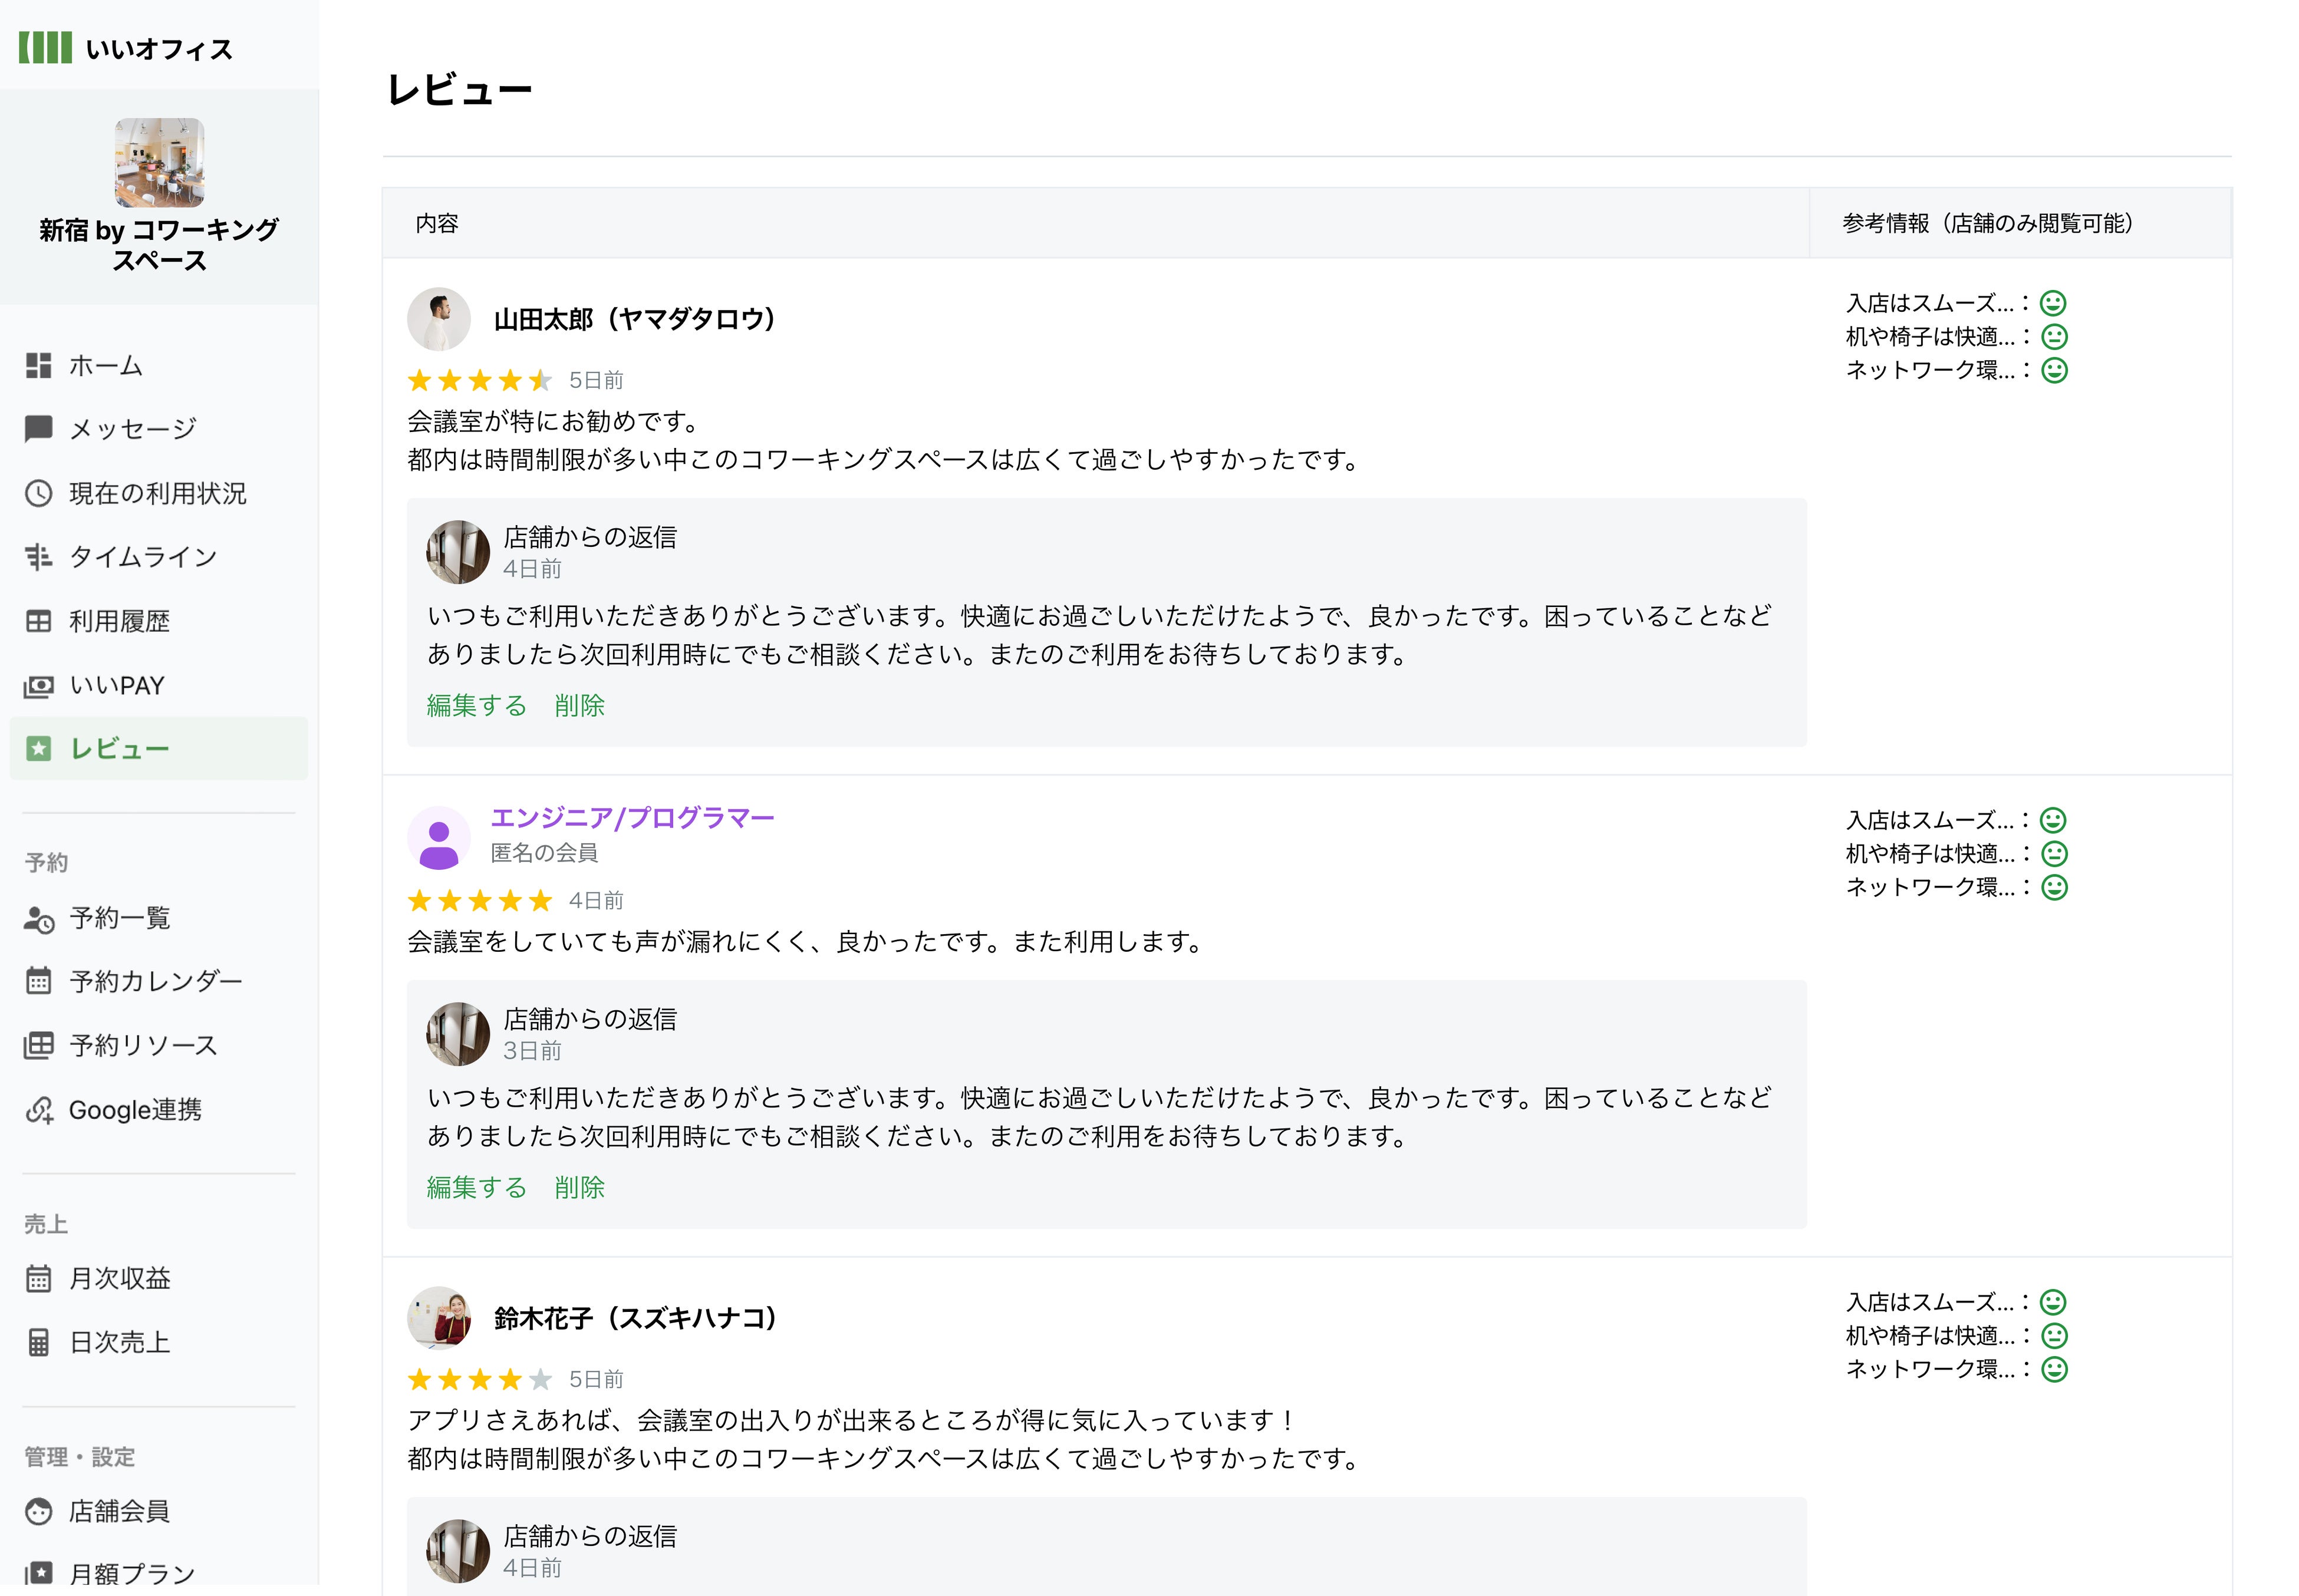Open 予約リソース in sidebar
The width and height of the screenshot is (2299, 1596).
(142, 1045)
